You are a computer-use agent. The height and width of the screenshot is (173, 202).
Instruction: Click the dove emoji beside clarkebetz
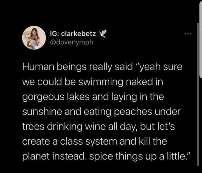pyautogui.click(x=103, y=34)
